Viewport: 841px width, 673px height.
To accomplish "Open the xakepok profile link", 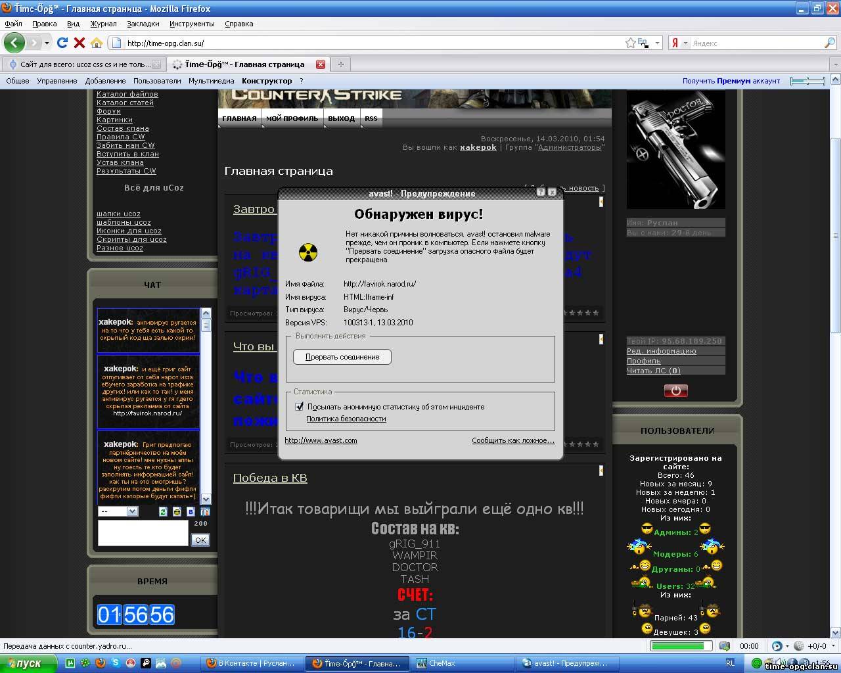I will (478, 147).
